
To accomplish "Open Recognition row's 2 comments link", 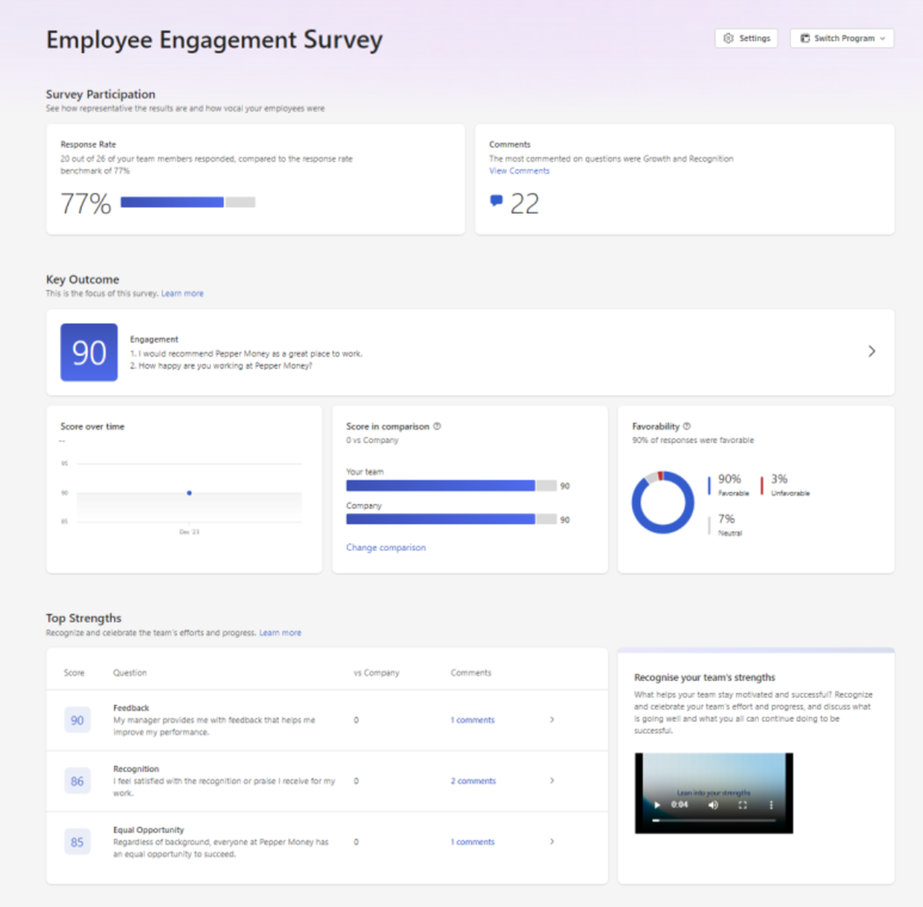I will [473, 781].
